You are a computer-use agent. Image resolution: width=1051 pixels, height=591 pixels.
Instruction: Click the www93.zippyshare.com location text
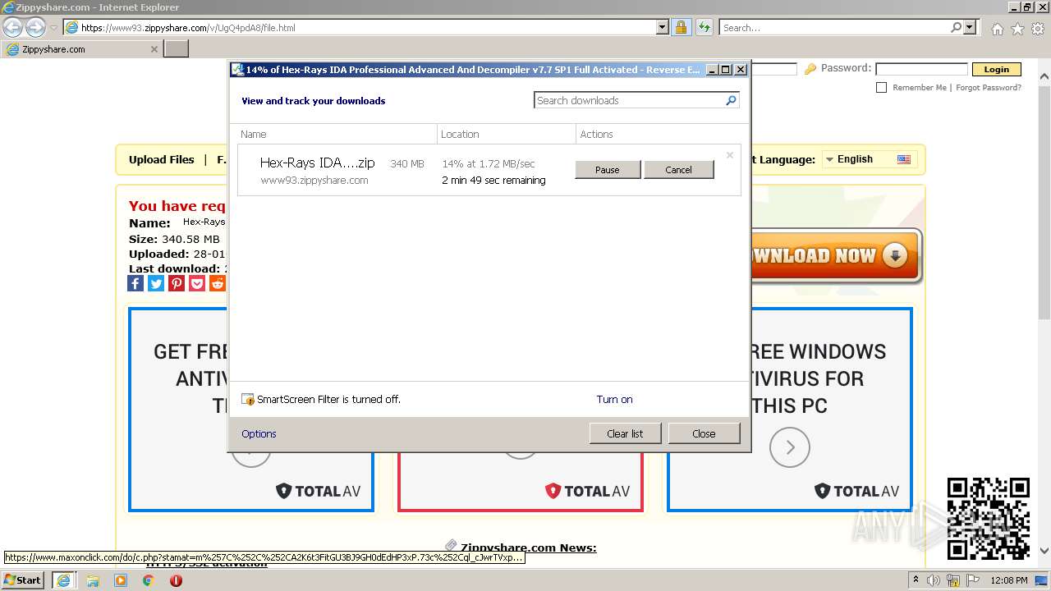[x=314, y=180]
